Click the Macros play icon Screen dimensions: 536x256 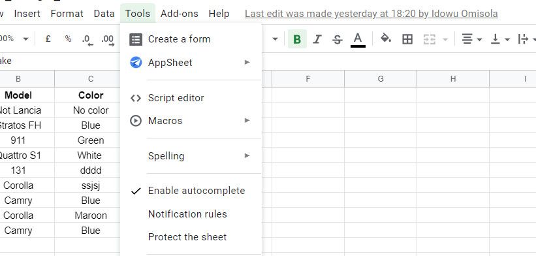point(136,121)
